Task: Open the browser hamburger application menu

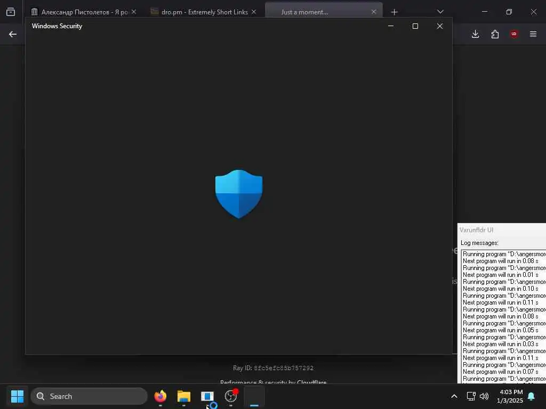Action: 533,34
